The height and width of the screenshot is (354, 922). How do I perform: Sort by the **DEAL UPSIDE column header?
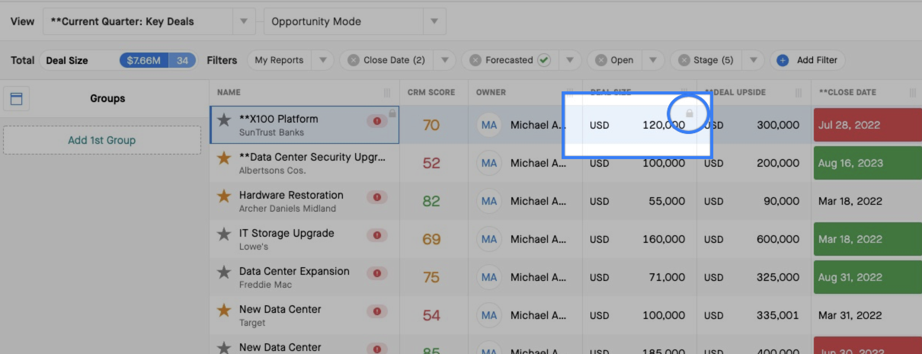coord(735,92)
